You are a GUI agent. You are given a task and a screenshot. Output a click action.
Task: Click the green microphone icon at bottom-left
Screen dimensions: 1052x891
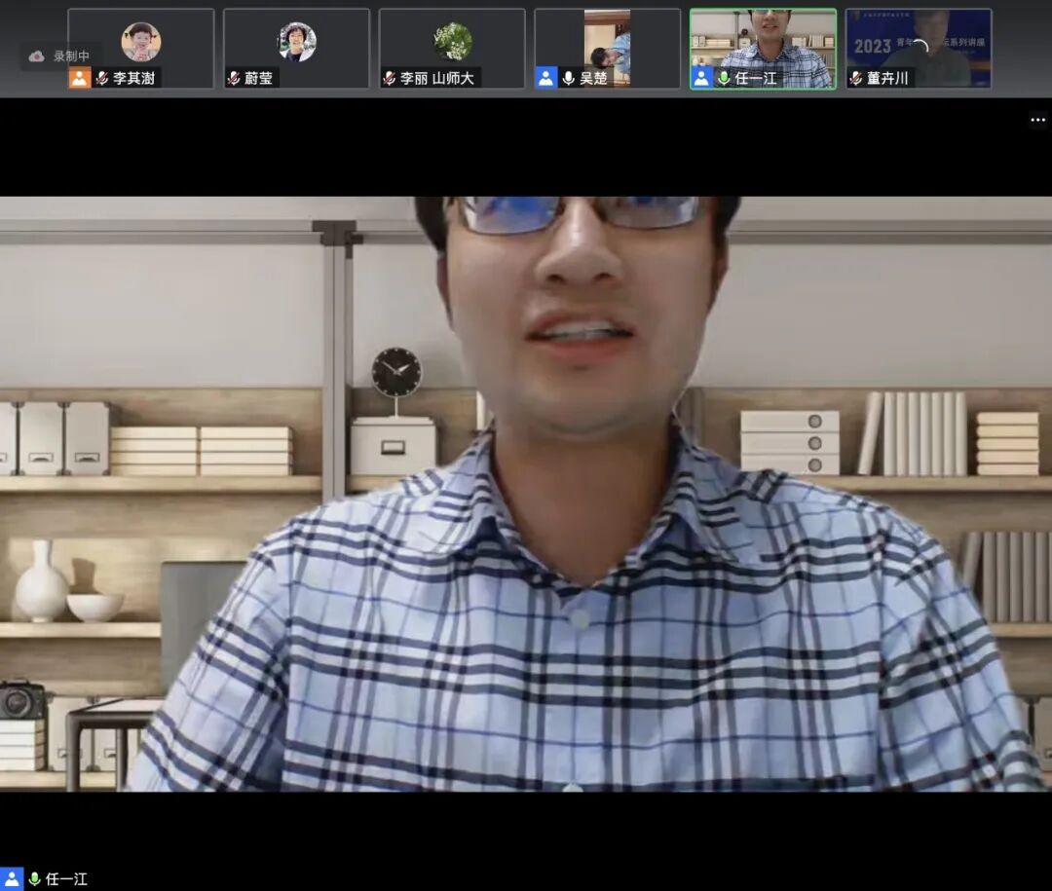tap(35, 878)
